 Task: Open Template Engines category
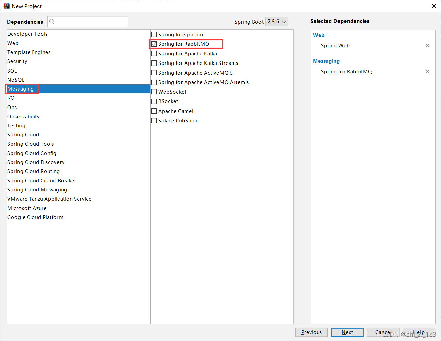click(x=79, y=52)
